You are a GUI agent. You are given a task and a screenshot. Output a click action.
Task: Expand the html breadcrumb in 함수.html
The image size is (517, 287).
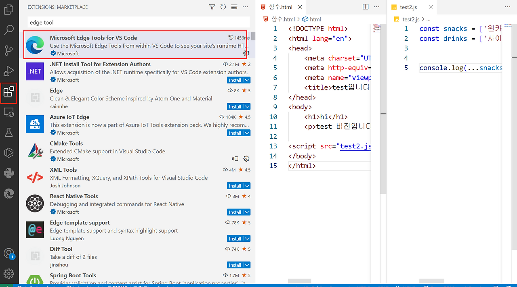(315, 19)
